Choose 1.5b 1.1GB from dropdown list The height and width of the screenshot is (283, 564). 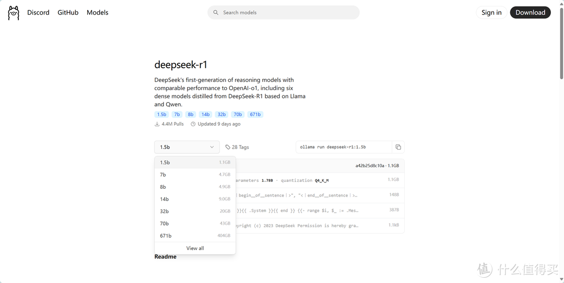point(195,162)
